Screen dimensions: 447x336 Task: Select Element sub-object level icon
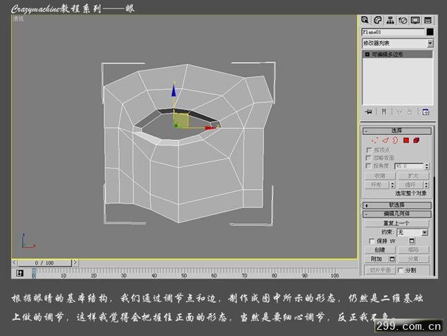pos(417,140)
